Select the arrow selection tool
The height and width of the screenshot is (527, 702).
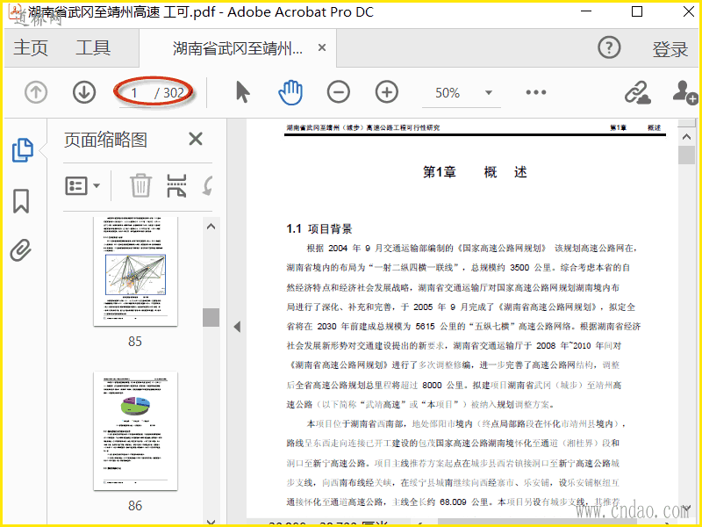(x=243, y=93)
